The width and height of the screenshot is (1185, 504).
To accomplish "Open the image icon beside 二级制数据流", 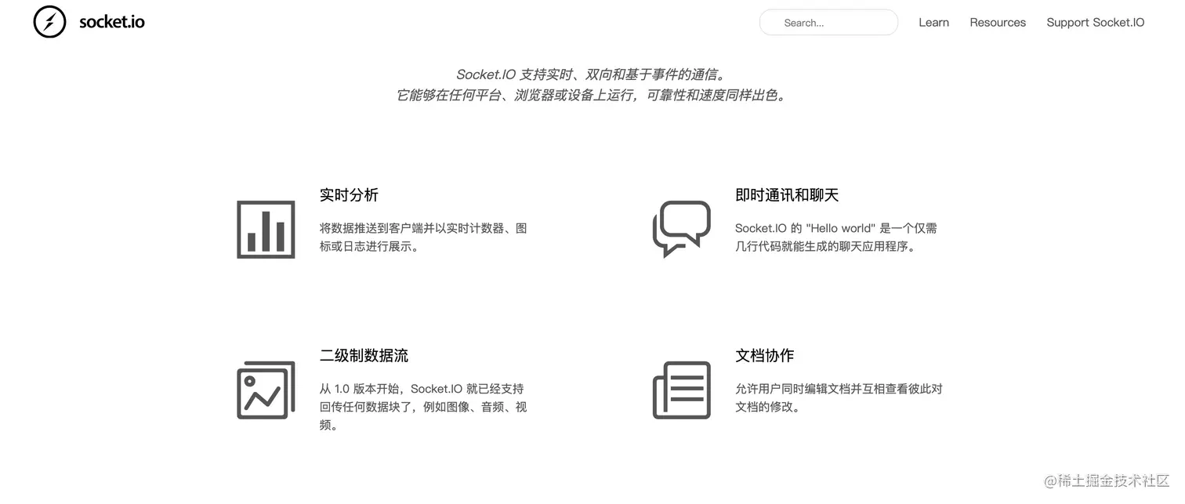I will tap(266, 390).
